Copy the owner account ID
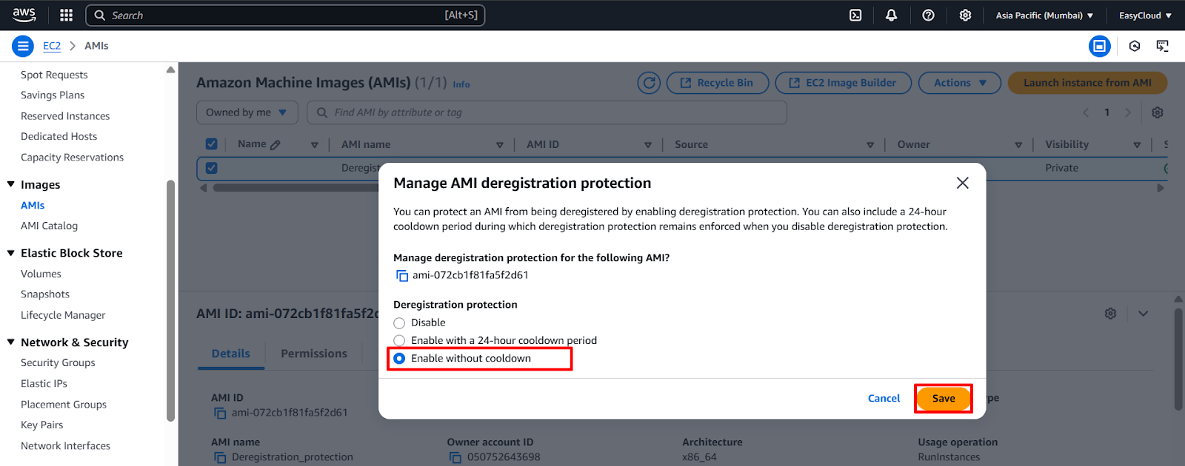The width and height of the screenshot is (1185, 466). pyautogui.click(x=455, y=457)
